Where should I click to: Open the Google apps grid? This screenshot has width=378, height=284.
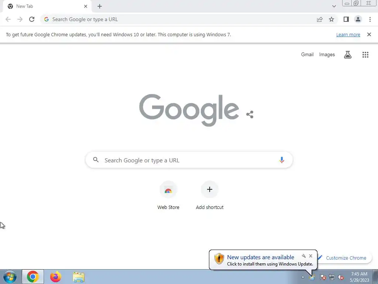click(365, 55)
